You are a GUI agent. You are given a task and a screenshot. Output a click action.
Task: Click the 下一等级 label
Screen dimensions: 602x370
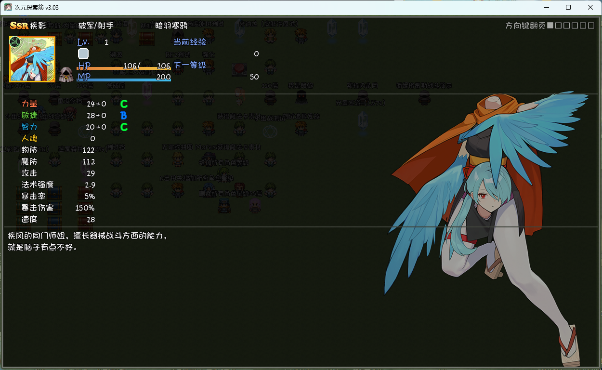click(190, 65)
